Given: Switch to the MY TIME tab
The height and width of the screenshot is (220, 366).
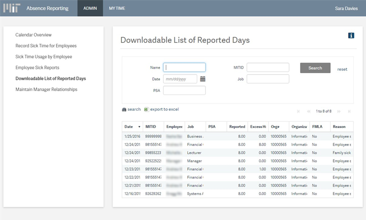Looking at the screenshot, I should click(117, 8).
